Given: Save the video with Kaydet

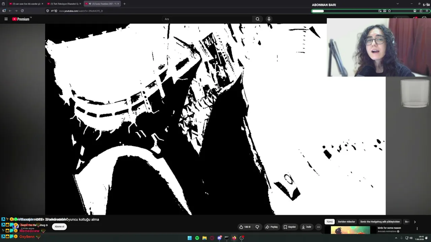Looking at the screenshot, I should click(290, 227).
